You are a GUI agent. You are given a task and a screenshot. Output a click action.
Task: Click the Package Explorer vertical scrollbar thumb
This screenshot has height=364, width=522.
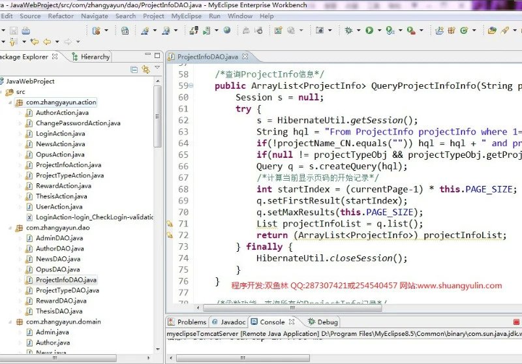pyautogui.click(x=157, y=117)
